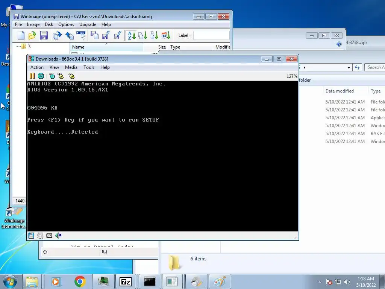Open 86Box settings gear icon
This screenshot has height=289, width=385.
[x=71, y=76]
